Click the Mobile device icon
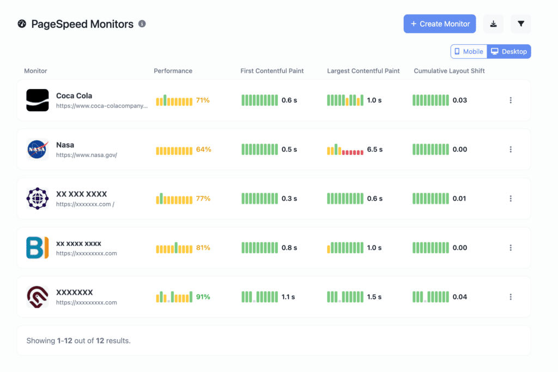 pos(458,51)
